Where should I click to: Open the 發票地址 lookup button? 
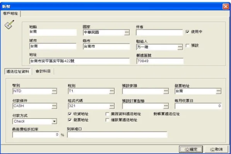[x=219, y=91]
